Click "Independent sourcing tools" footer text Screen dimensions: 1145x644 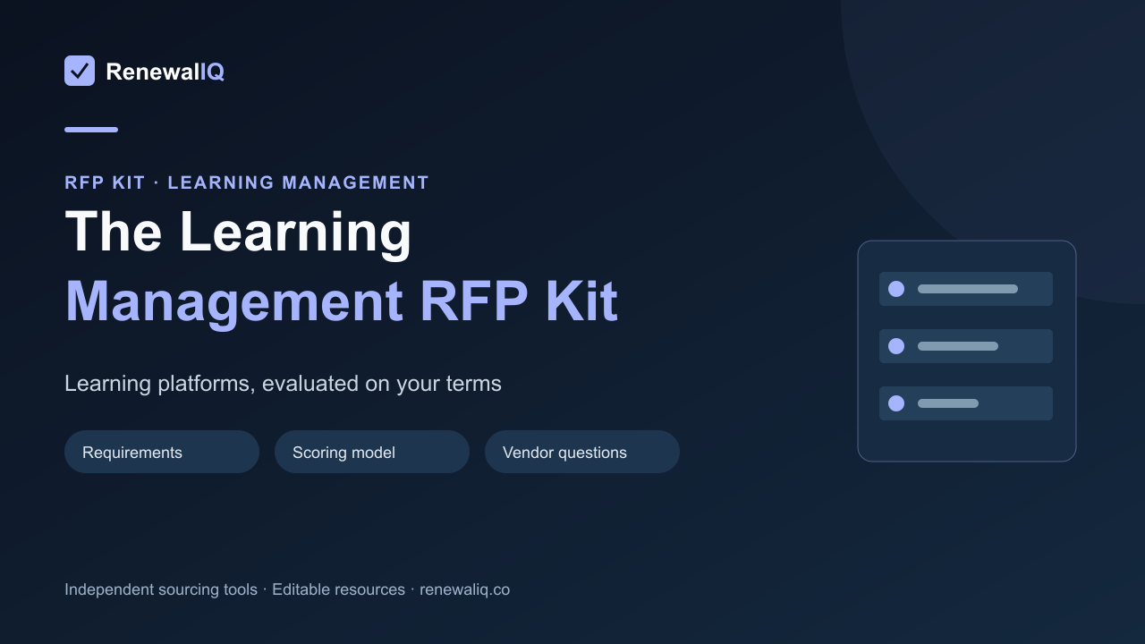[161, 589]
